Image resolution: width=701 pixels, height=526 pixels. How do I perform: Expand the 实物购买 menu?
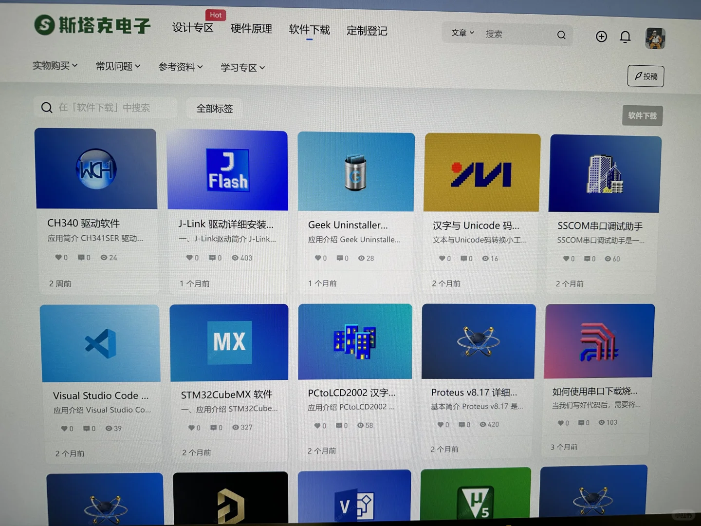pyautogui.click(x=55, y=66)
